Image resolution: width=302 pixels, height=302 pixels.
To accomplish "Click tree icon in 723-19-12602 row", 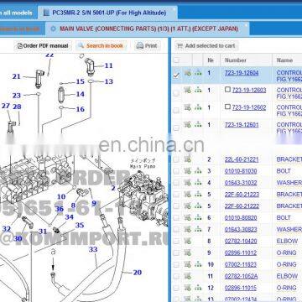I will (198, 107).
